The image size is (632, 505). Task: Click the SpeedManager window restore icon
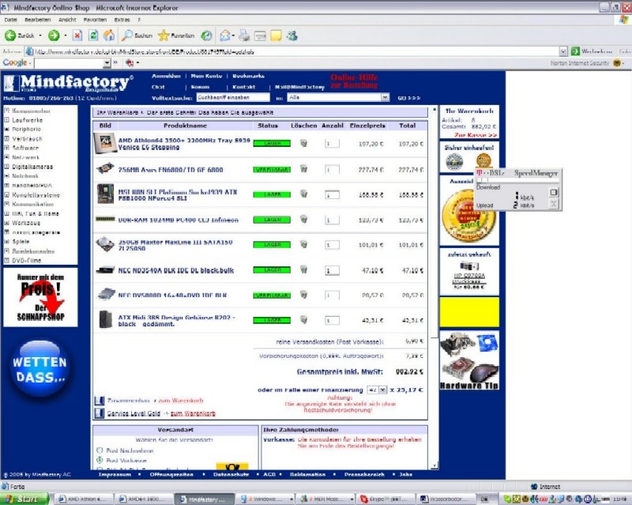pyautogui.click(x=554, y=192)
